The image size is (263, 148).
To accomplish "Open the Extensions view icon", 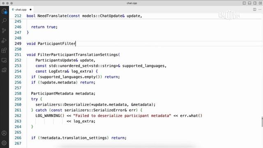I will coord(4,50).
